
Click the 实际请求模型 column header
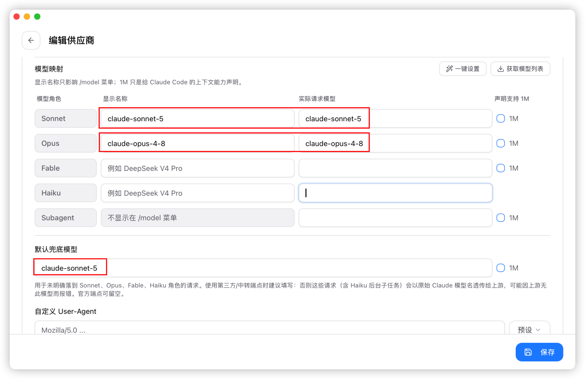pyautogui.click(x=317, y=99)
